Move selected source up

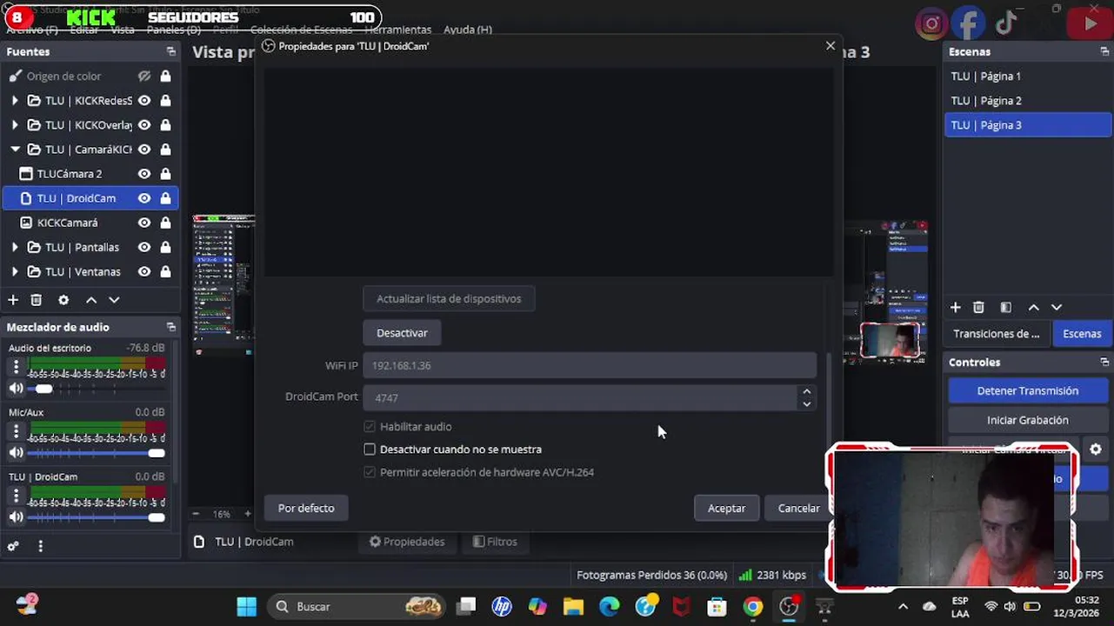tap(91, 300)
